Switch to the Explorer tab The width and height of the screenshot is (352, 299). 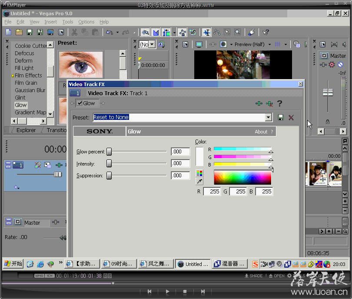pos(26,130)
